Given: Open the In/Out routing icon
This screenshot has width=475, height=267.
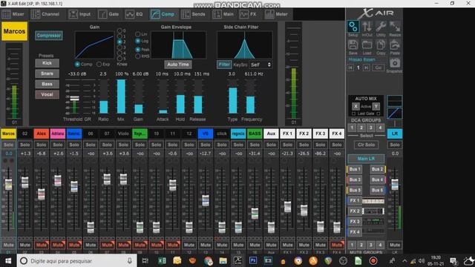Looking at the screenshot, I should click(367, 27).
